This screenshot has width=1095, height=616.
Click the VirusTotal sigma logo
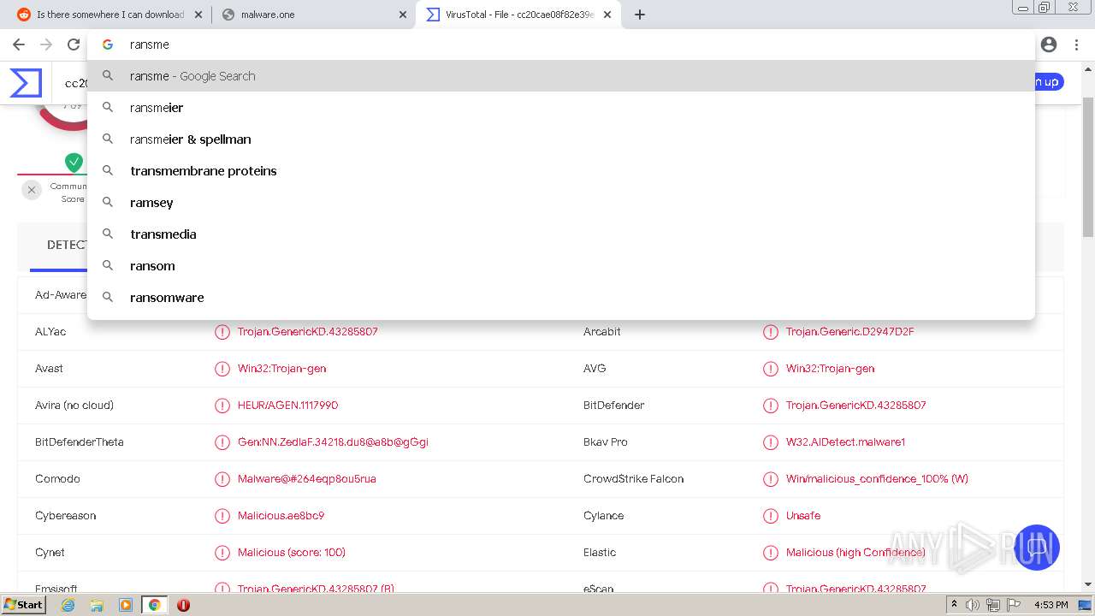click(26, 83)
